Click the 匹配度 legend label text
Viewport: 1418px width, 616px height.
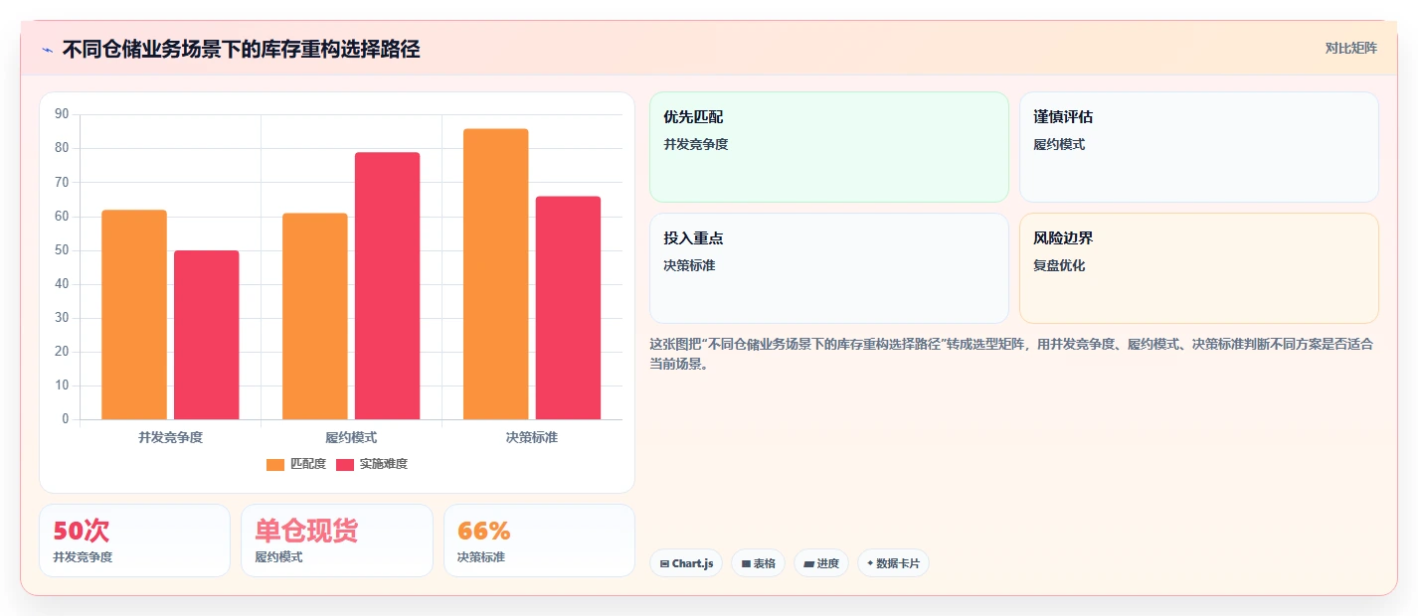(x=308, y=464)
